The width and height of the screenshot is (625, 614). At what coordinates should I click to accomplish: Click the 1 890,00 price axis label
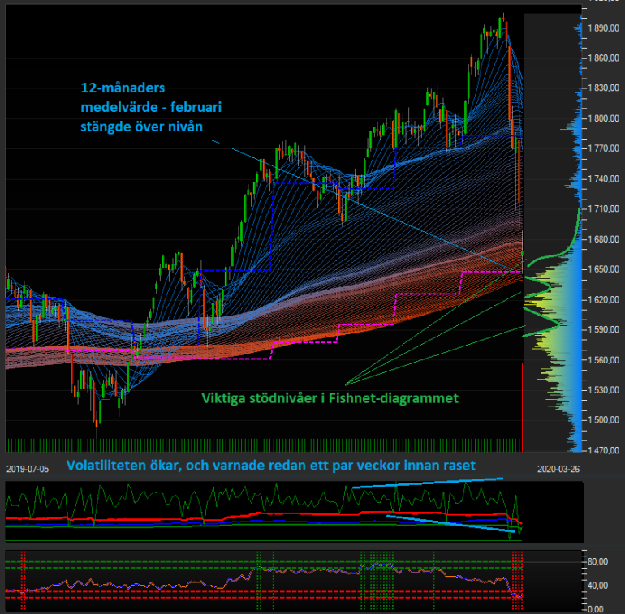click(x=603, y=28)
